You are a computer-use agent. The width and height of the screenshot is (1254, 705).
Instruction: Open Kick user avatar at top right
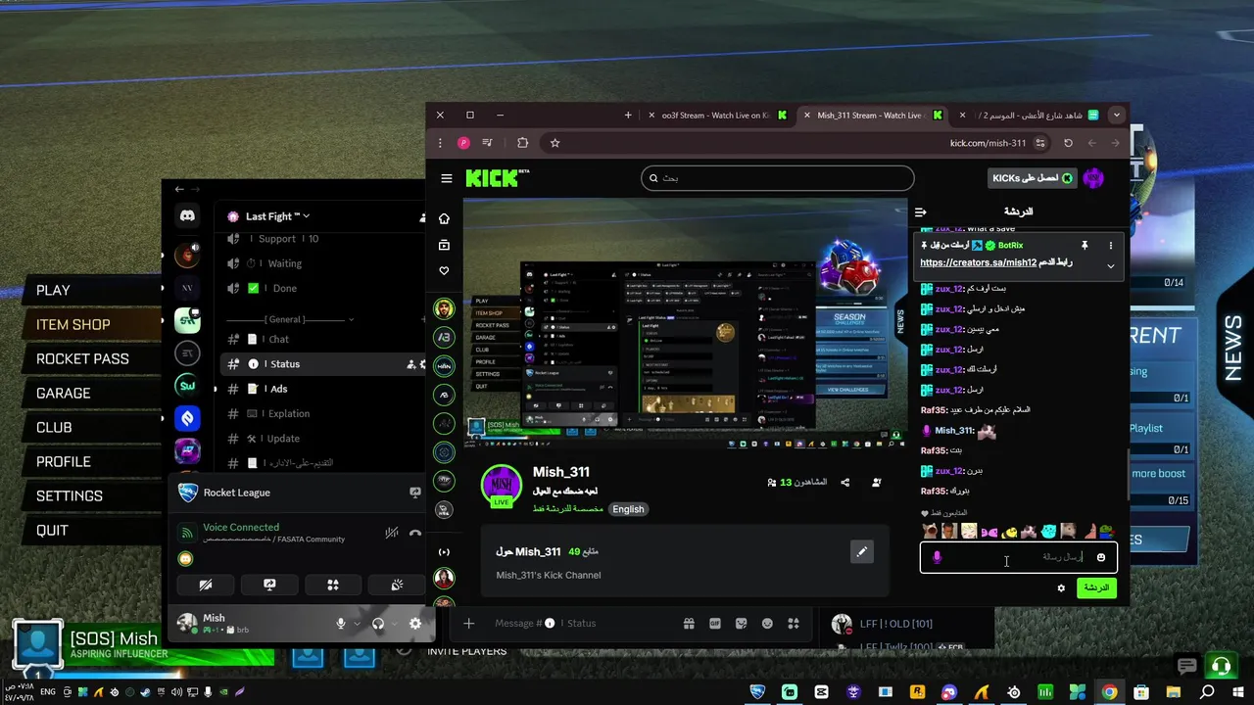pos(1093,178)
